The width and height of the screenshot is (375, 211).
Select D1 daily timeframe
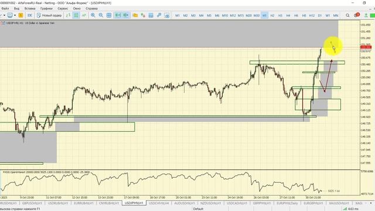click(320, 15)
